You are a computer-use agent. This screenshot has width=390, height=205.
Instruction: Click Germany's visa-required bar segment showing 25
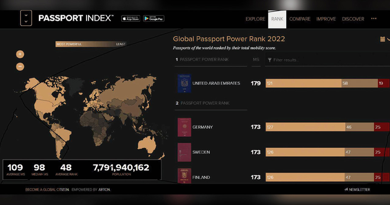pyautogui.click(x=381, y=127)
